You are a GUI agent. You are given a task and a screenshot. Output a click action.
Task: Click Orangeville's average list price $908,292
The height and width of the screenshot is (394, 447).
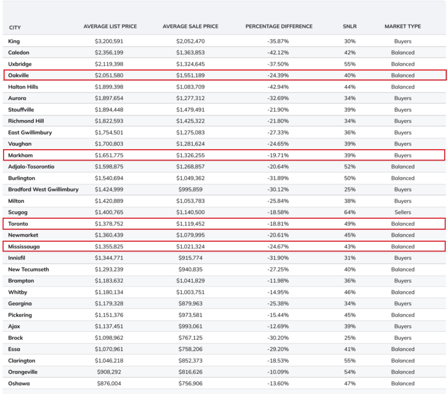point(109,372)
